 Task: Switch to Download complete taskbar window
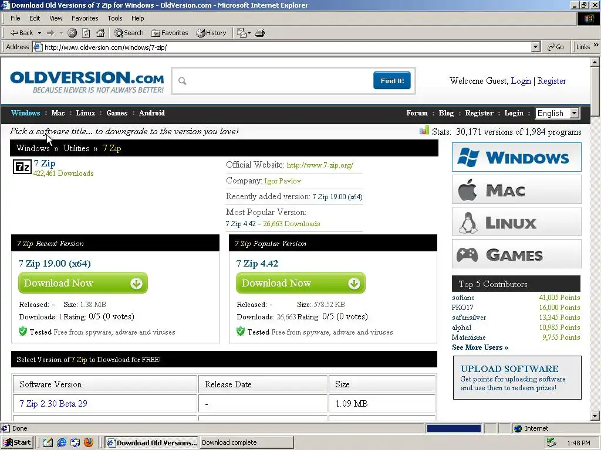247,442
